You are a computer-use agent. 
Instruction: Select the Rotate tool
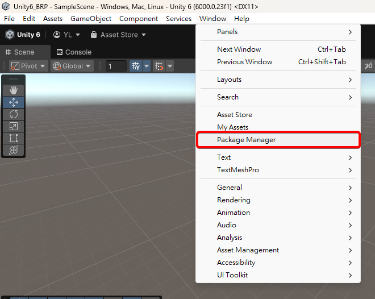[14, 114]
